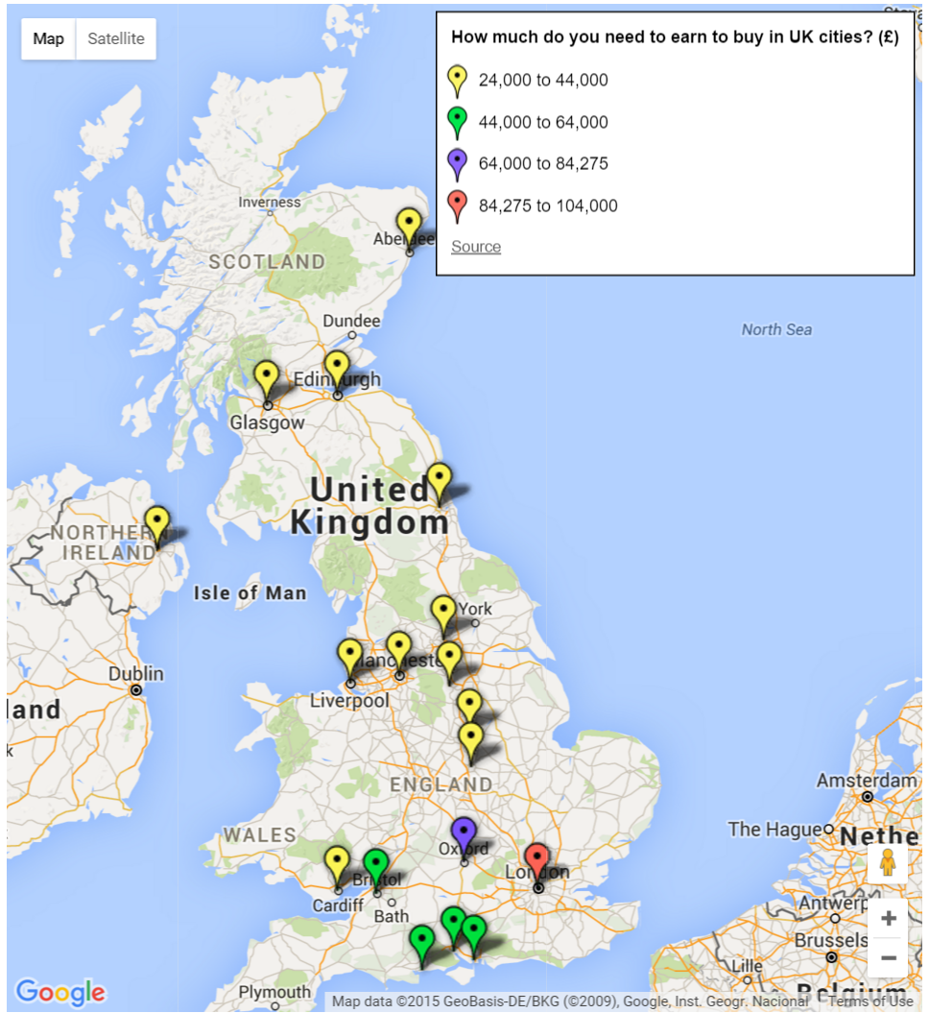This screenshot has height=1013, width=929.
Task: Open the Terms of Use link
Action: click(870, 1001)
